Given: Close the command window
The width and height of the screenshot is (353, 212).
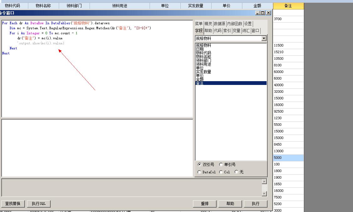Looking at the screenshot, I should pos(268,13).
